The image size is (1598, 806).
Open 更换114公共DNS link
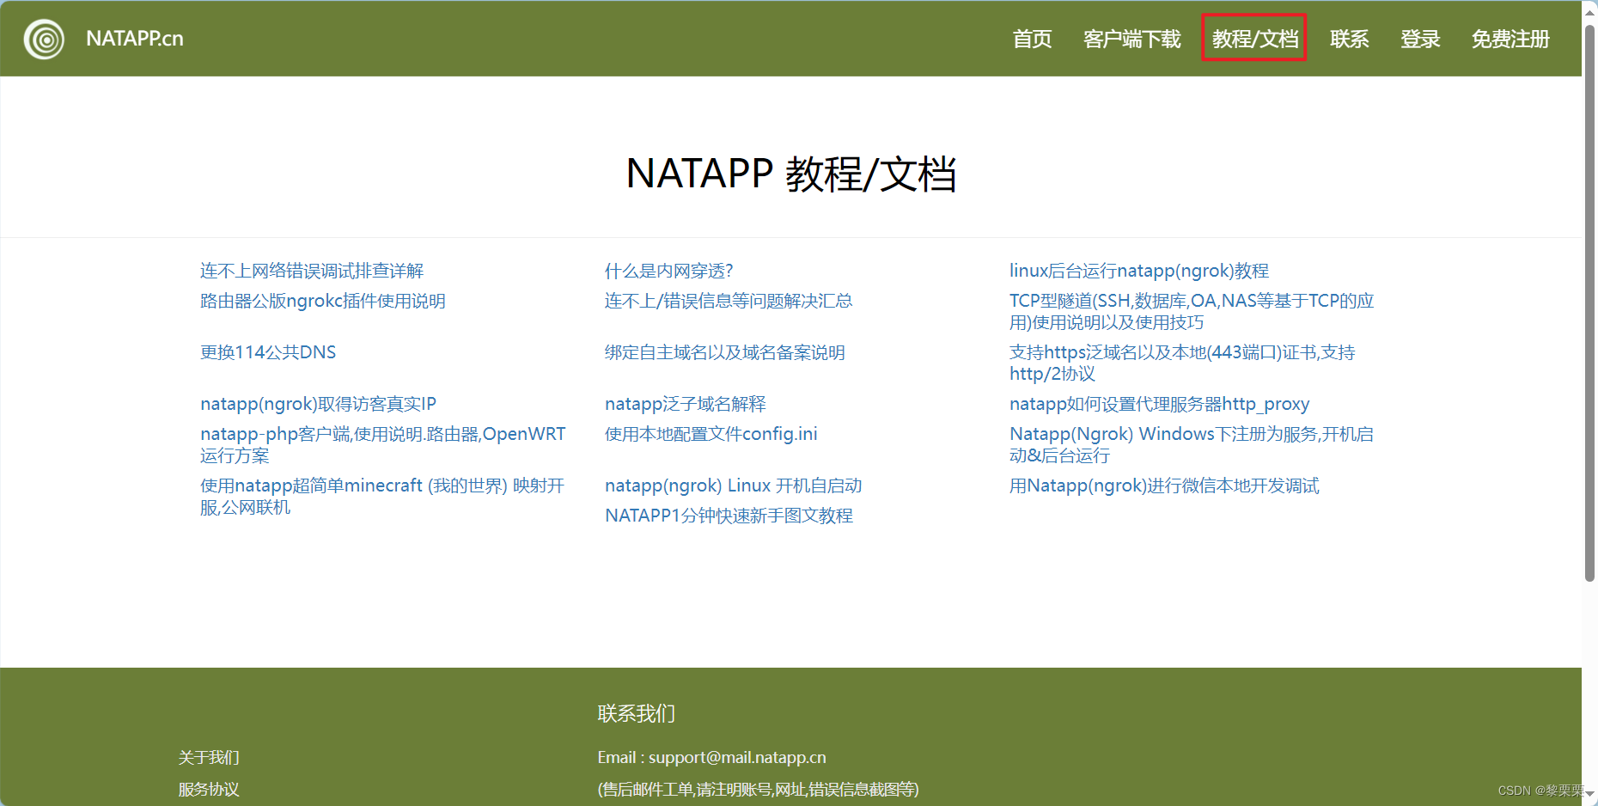268,352
